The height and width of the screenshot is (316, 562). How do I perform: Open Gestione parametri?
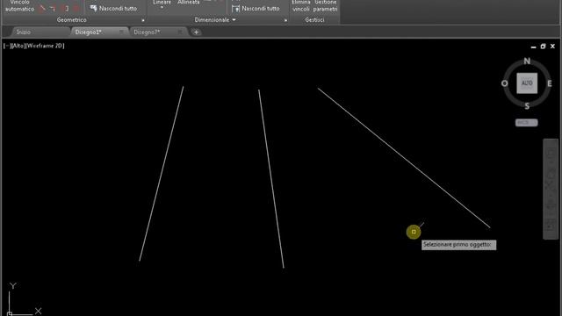coord(326,6)
